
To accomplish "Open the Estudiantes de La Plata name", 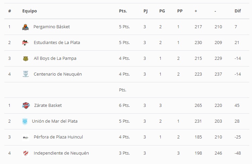I will [57, 43].
